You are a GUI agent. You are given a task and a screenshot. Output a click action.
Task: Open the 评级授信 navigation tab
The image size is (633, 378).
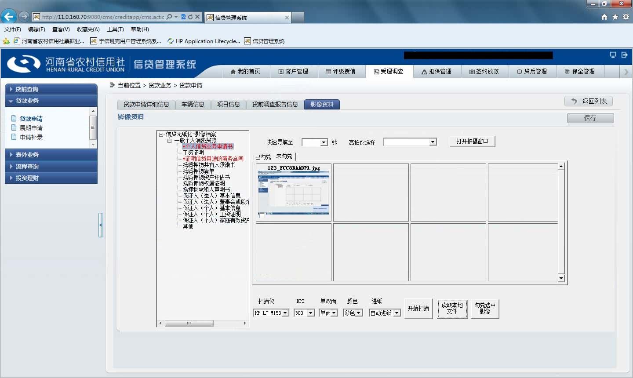coord(341,72)
